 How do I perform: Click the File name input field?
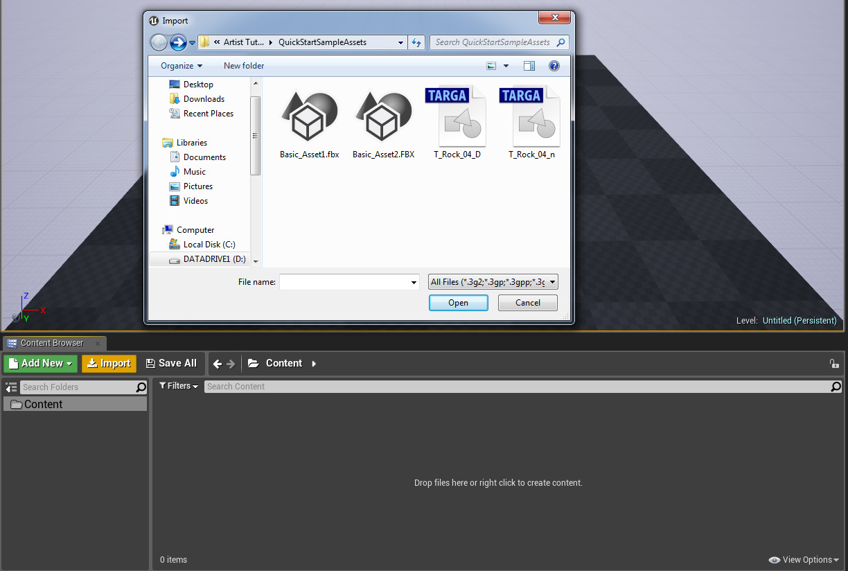(x=344, y=282)
